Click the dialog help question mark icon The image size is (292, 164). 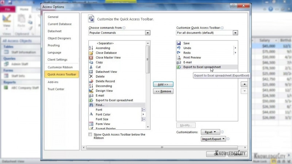233,5
